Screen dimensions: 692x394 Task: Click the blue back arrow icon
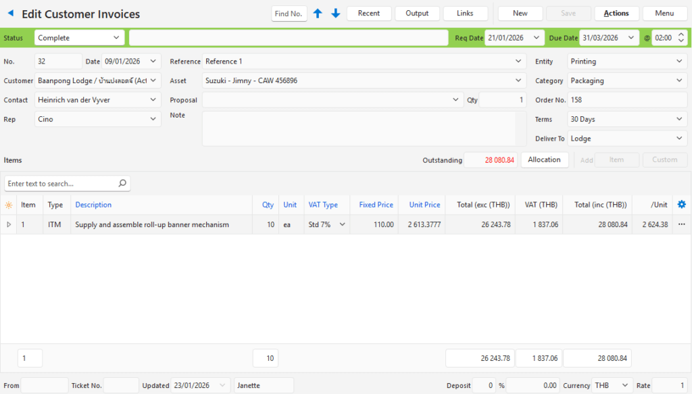[x=10, y=14]
